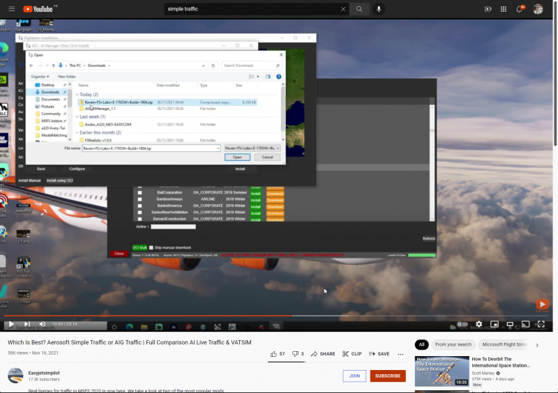
Task: Start voice search with the microphone
Action: tap(379, 9)
